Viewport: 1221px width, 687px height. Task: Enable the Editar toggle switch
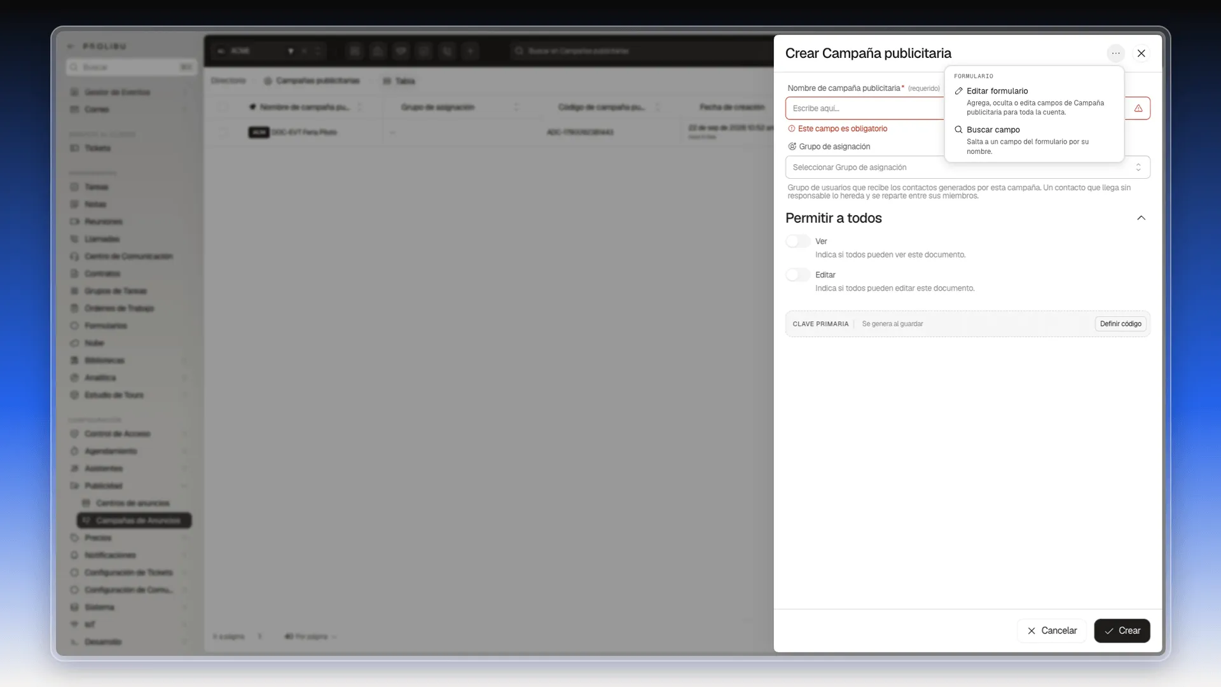(x=798, y=275)
